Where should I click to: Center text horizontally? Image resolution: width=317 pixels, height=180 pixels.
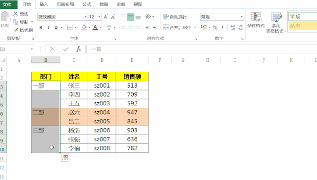pyautogui.click(x=130, y=27)
